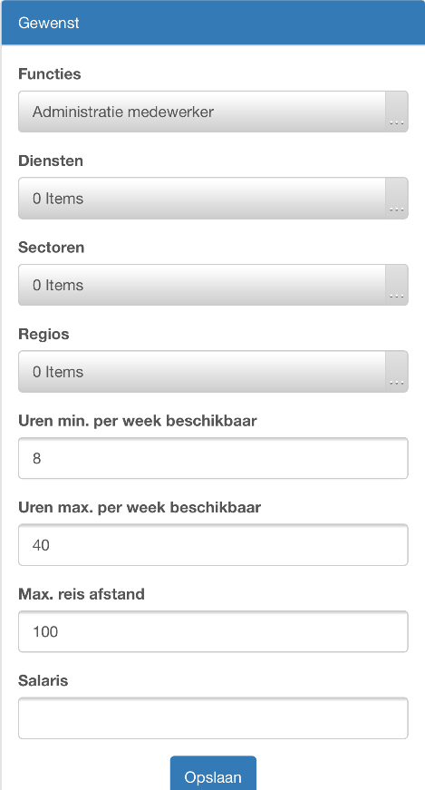Click the ellipsis icon next to Diensten

397,199
